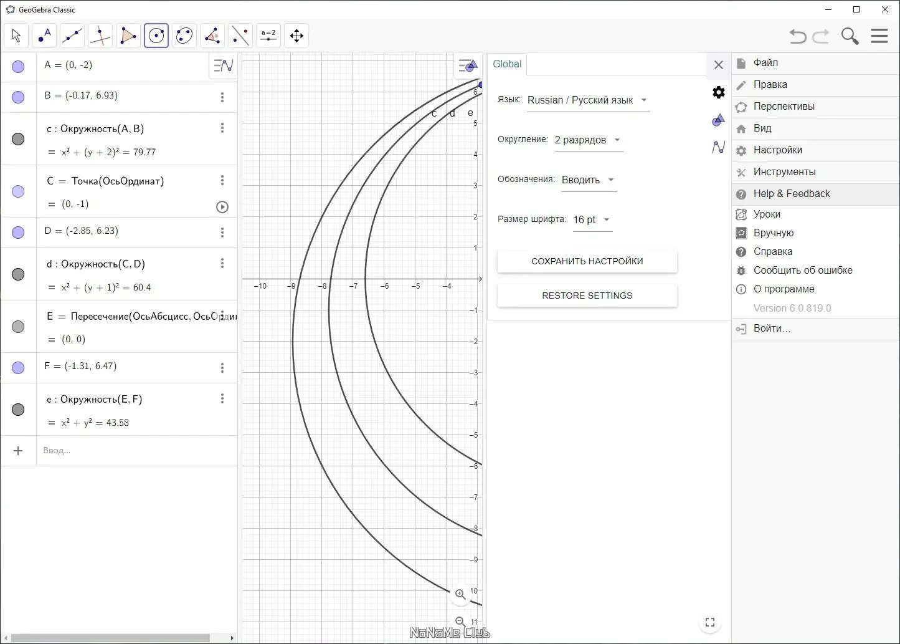
Task: Toggle the Algebra view style bar
Action: click(224, 65)
